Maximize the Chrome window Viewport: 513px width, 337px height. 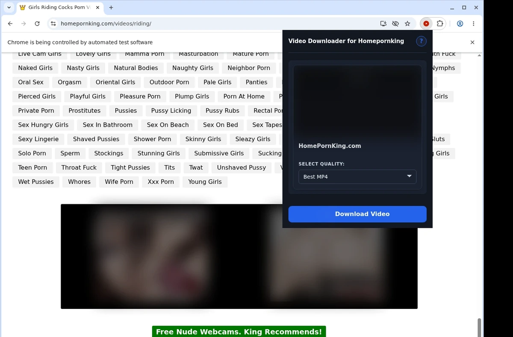(x=464, y=7)
